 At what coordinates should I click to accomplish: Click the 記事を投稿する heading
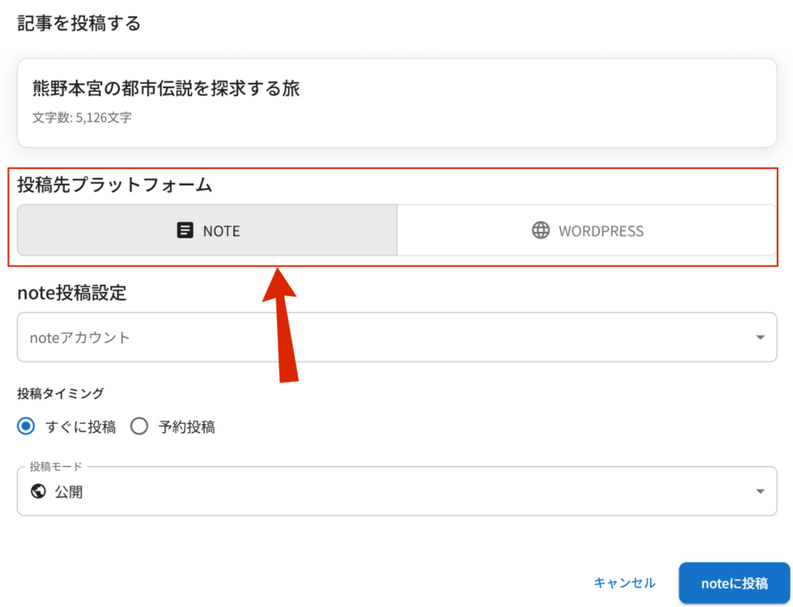pos(79,23)
